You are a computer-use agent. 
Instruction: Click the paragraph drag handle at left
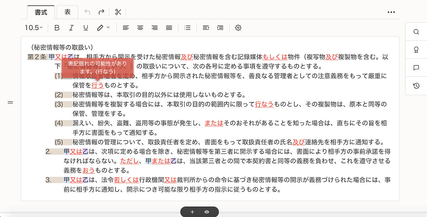(x=10, y=103)
